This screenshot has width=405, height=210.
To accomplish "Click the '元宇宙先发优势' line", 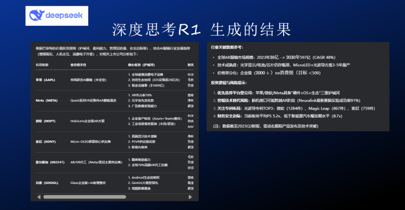I will (141, 100).
